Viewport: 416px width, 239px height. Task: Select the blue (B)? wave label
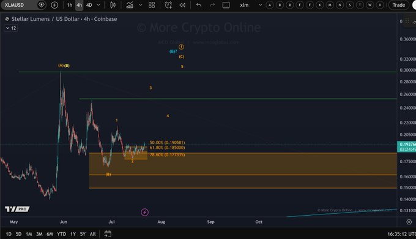[x=173, y=51]
